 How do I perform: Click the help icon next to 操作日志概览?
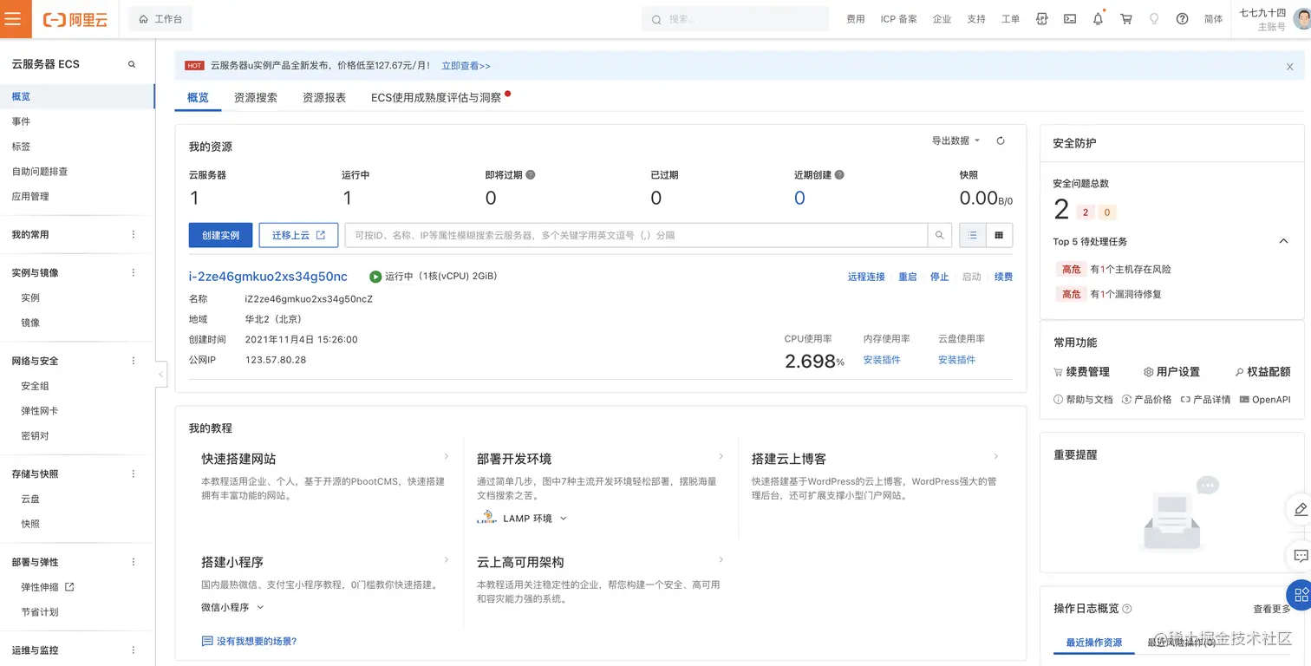(1127, 609)
